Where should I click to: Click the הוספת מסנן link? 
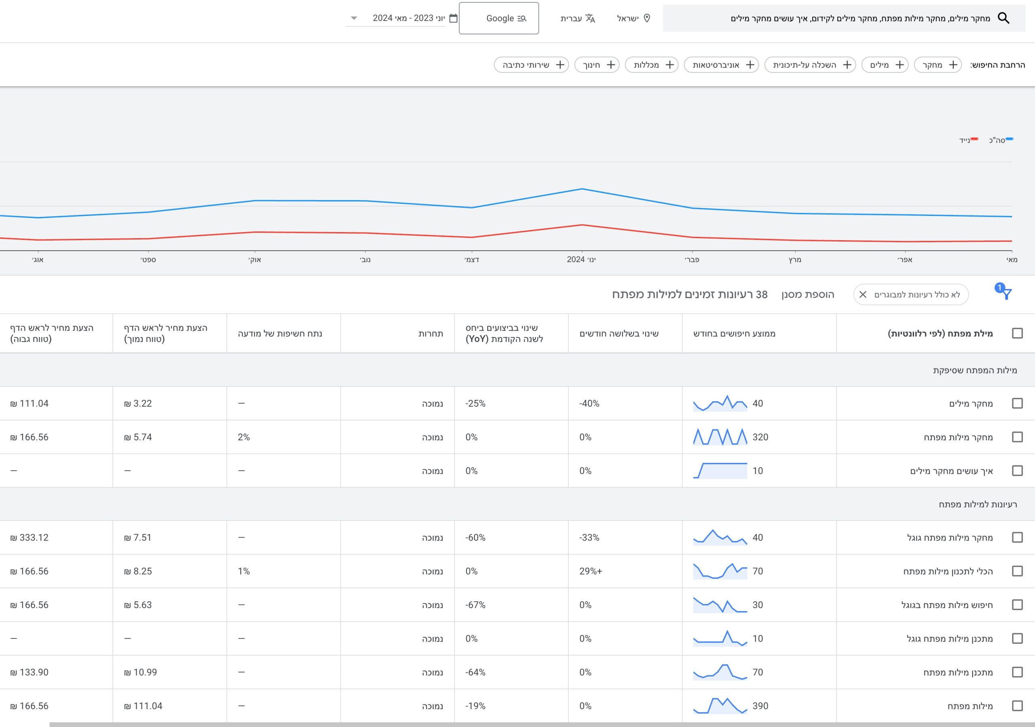tap(807, 294)
